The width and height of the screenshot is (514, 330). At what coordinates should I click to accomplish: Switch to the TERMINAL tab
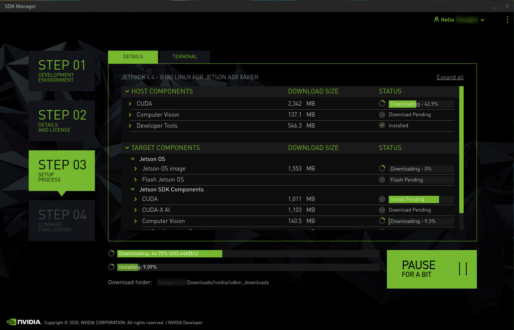click(185, 57)
